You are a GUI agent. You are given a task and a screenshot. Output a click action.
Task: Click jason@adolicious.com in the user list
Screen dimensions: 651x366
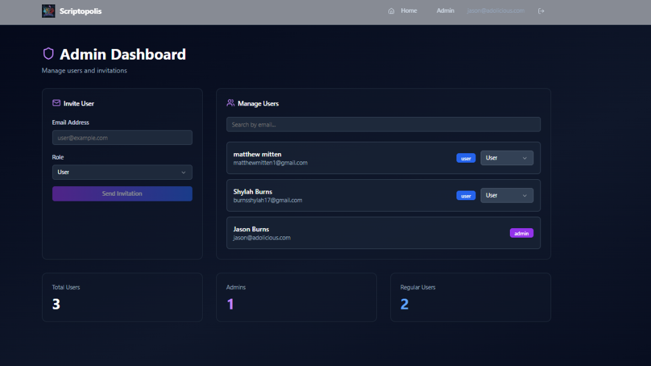tap(262, 238)
